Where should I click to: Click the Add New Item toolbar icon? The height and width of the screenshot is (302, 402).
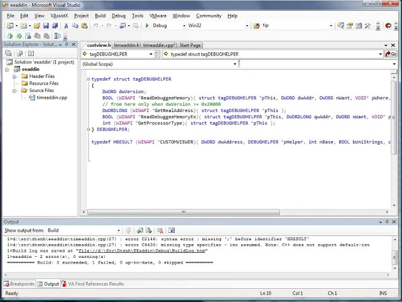pos(23,26)
